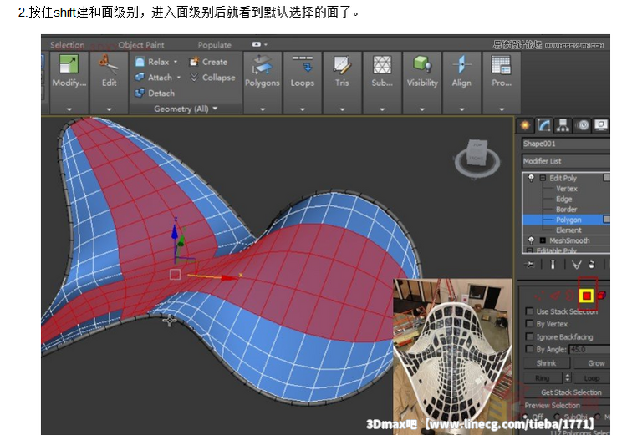Open the Motion command panel tab
The height and width of the screenshot is (440, 627).
(584, 125)
